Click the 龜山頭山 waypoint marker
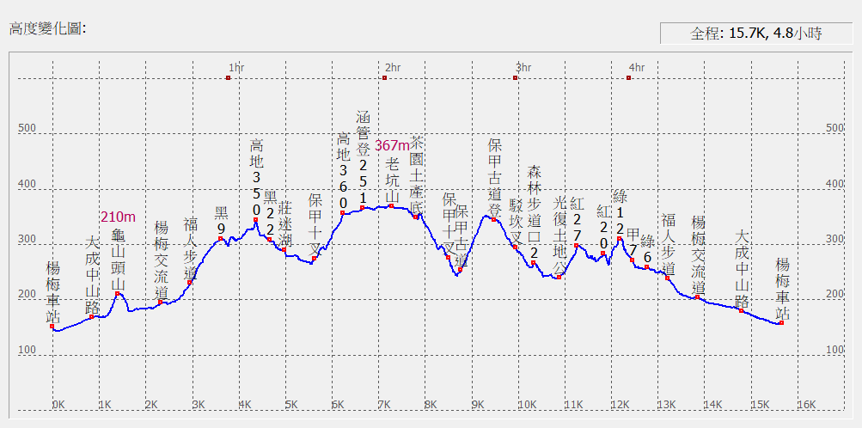The image size is (862, 428). [118, 294]
